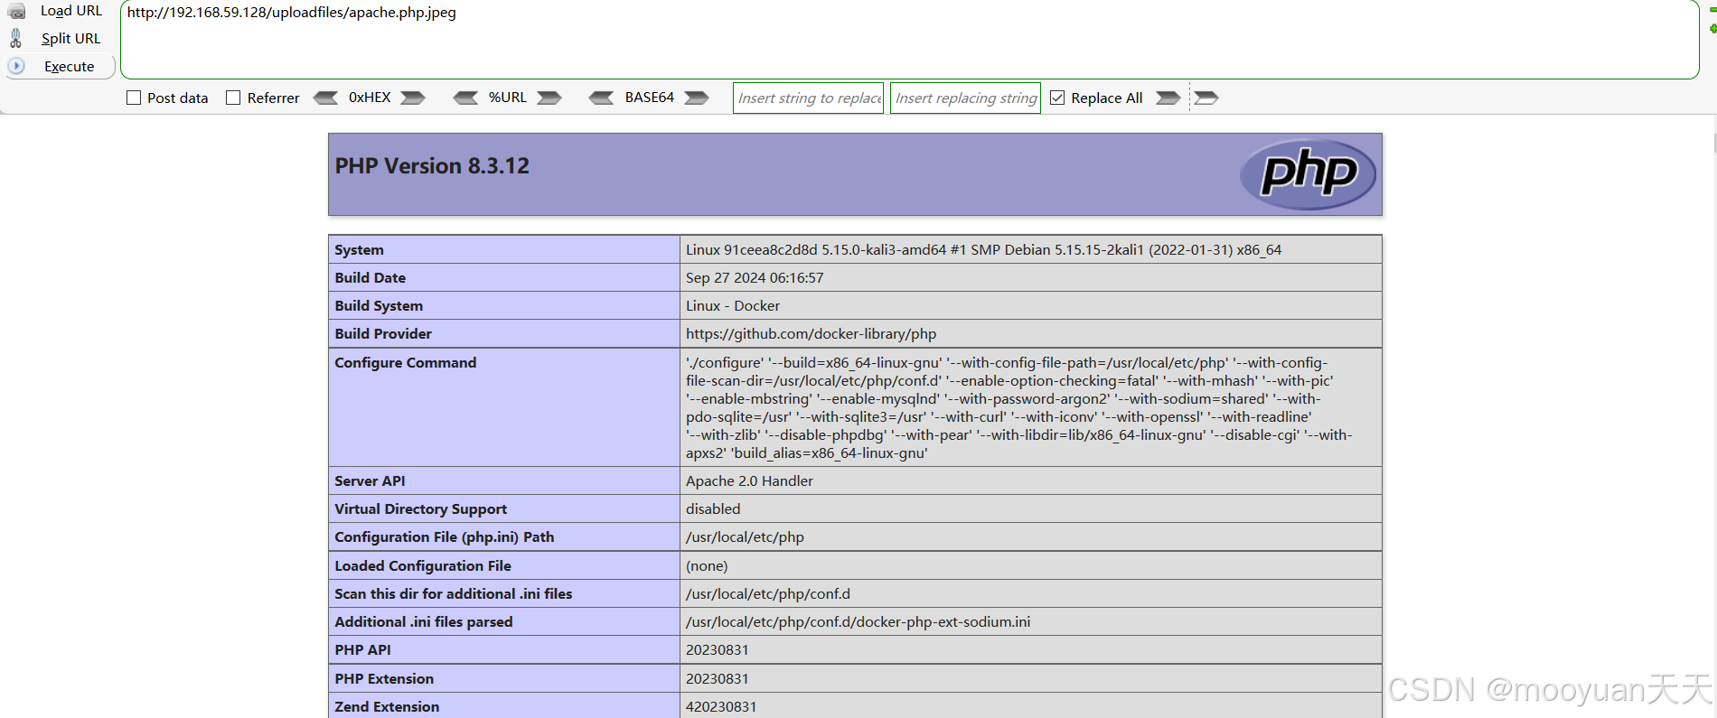Click the Apache 2.0 Handler value
Image resolution: width=1717 pixels, height=718 pixels.
pyautogui.click(x=749, y=481)
